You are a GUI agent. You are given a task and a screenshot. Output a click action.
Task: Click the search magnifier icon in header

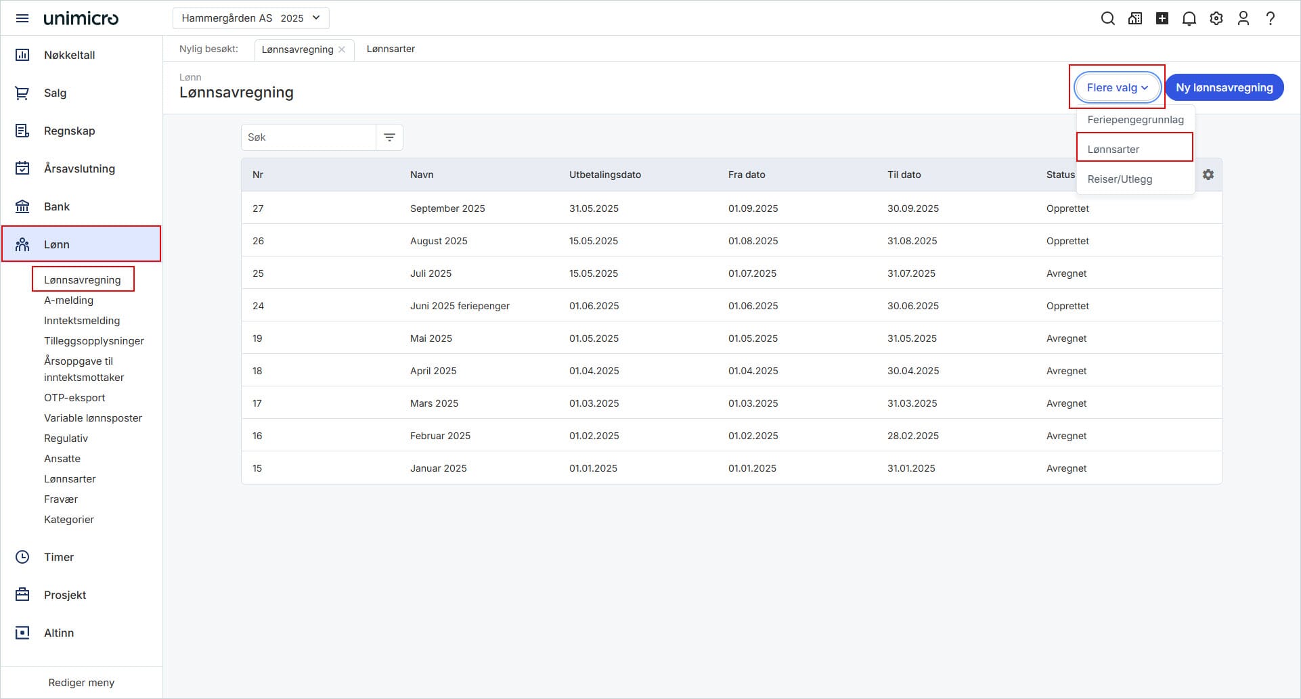point(1108,18)
